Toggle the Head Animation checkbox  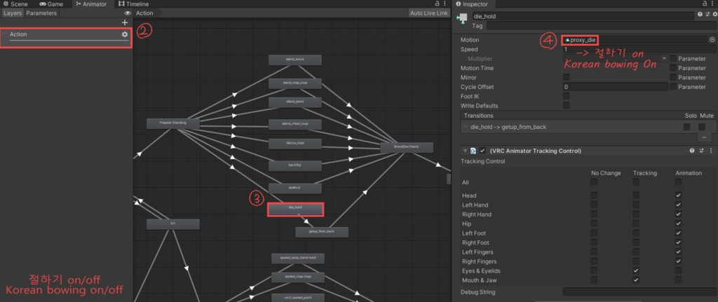678,195
